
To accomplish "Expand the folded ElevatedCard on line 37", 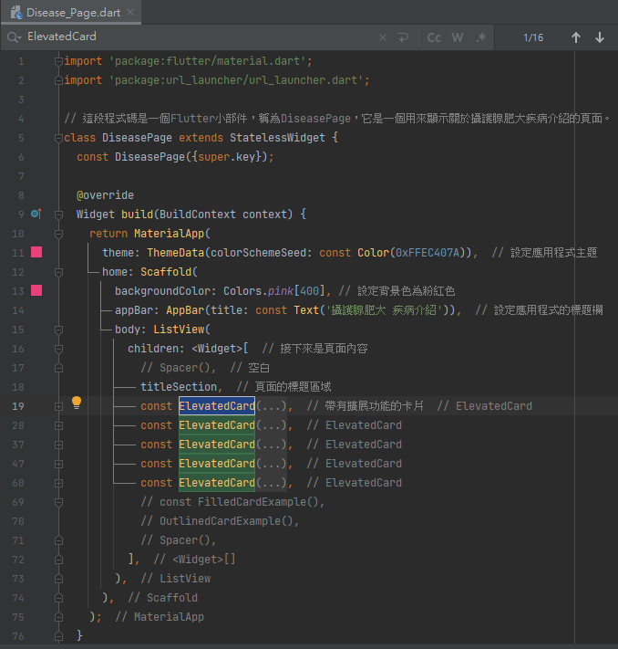I will [x=59, y=445].
